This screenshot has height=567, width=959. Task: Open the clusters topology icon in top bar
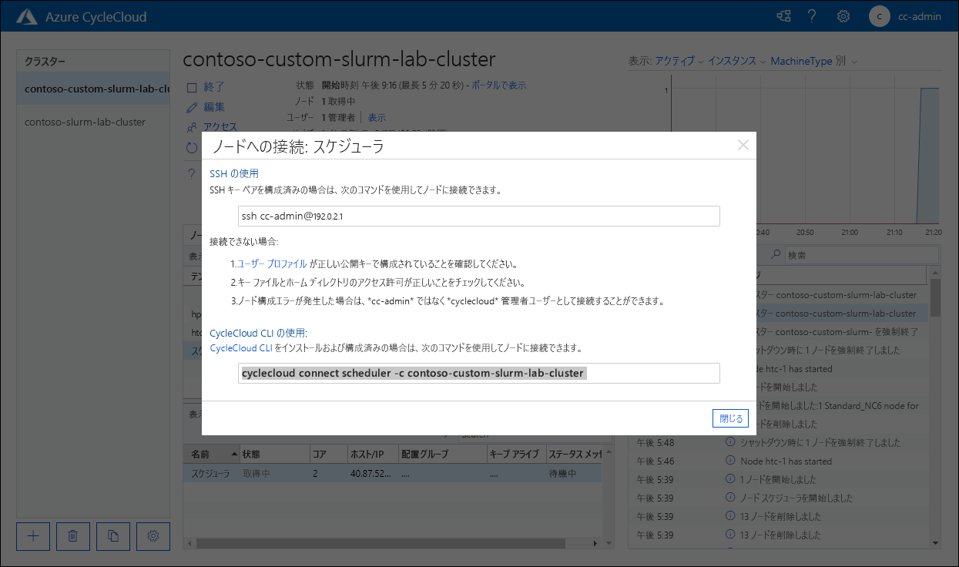pos(783,15)
